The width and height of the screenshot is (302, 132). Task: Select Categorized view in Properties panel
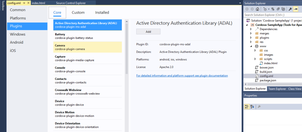247,107
